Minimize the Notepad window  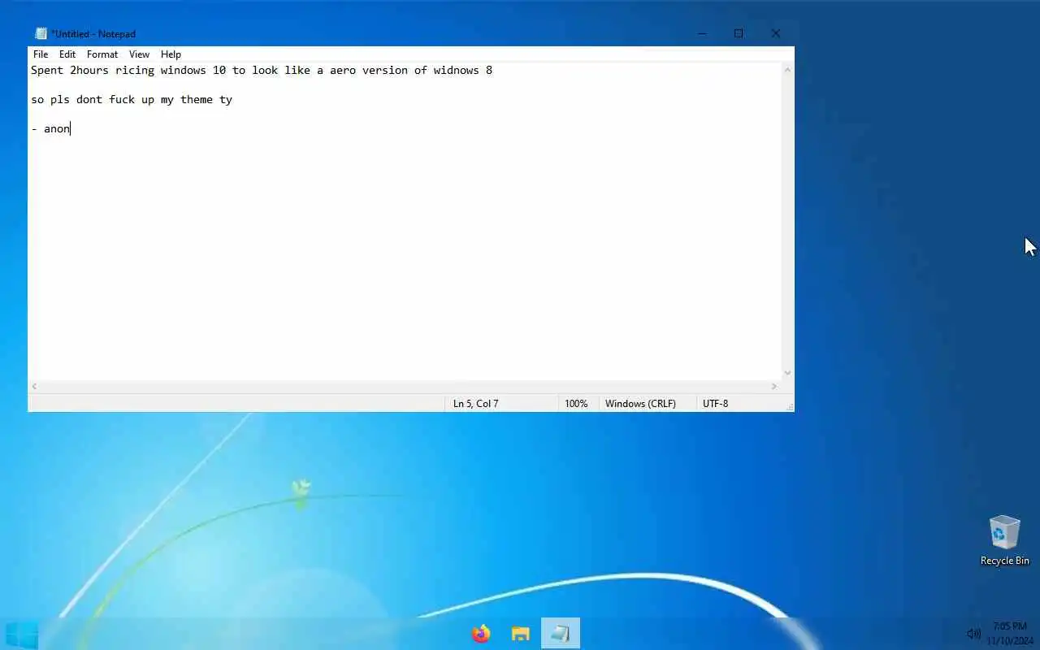(x=702, y=33)
